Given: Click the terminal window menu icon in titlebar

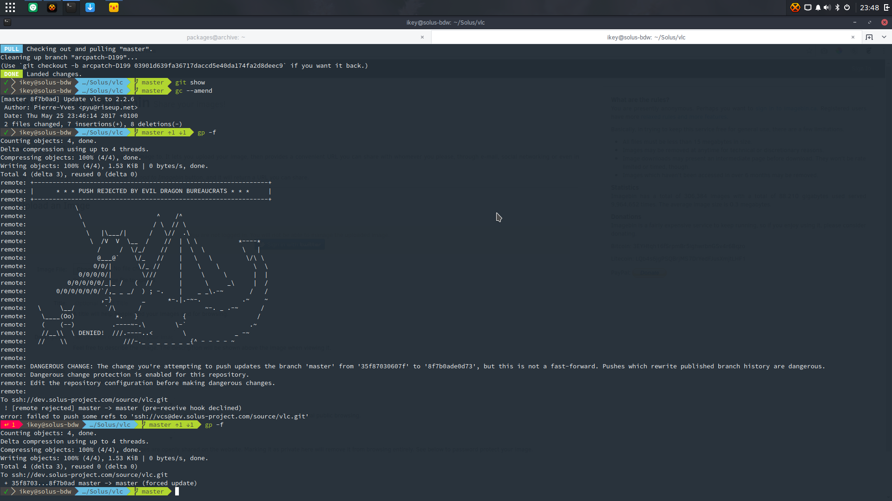Looking at the screenshot, I should click(7, 22).
